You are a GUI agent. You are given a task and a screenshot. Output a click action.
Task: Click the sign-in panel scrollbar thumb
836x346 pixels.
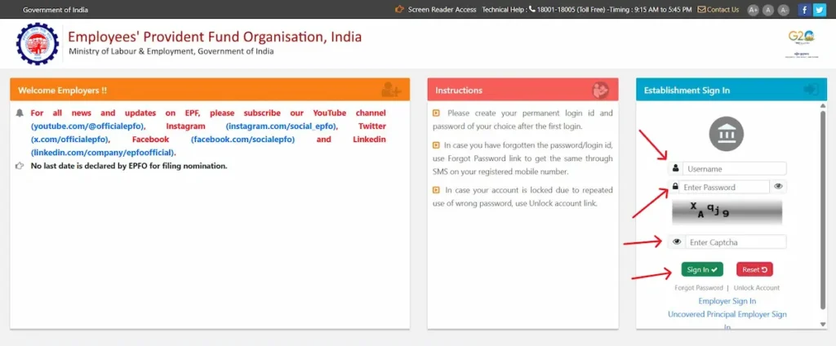(x=823, y=210)
